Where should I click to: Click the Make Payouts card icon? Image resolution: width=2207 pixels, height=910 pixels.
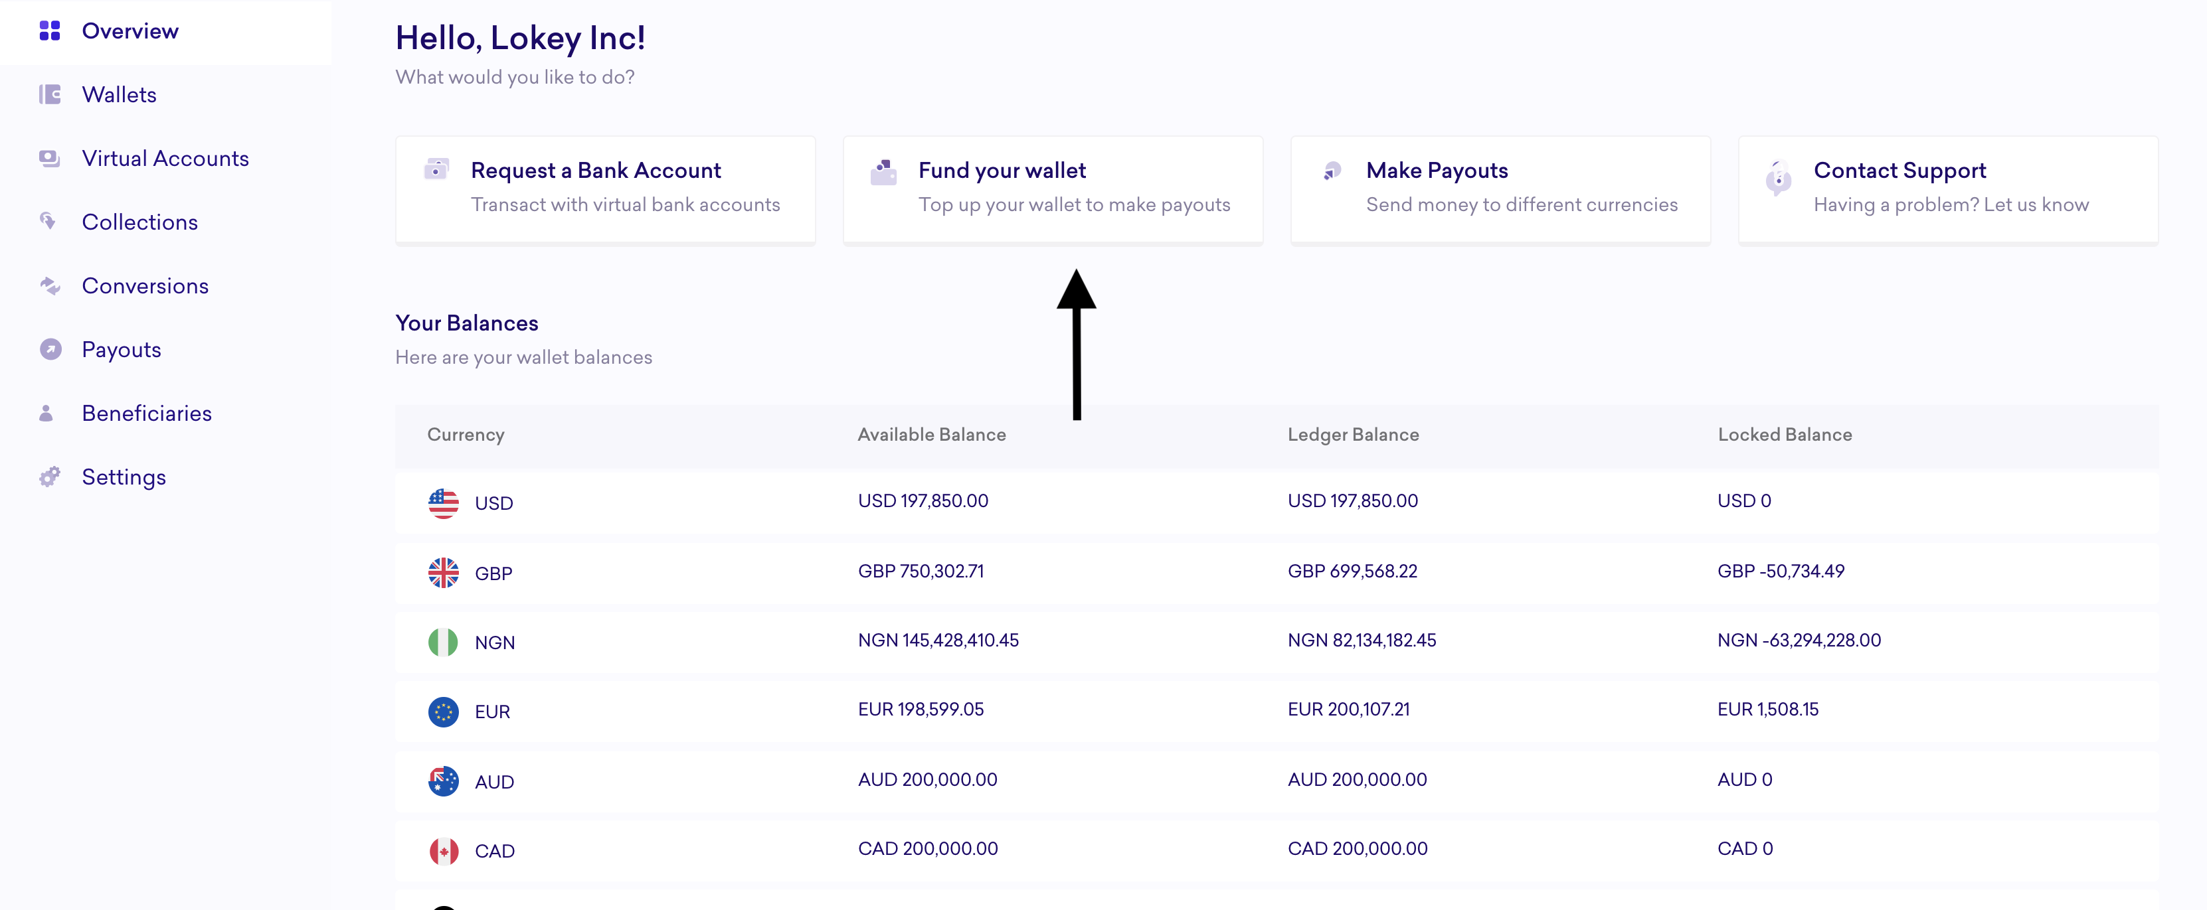tap(1332, 171)
